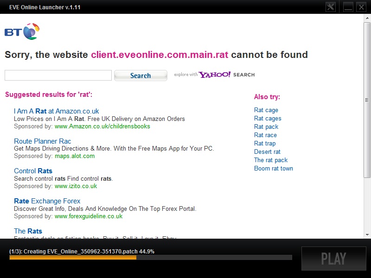Focus the Yahoo search text box
The width and height of the screenshot is (371, 278).
(x=58, y=75)
